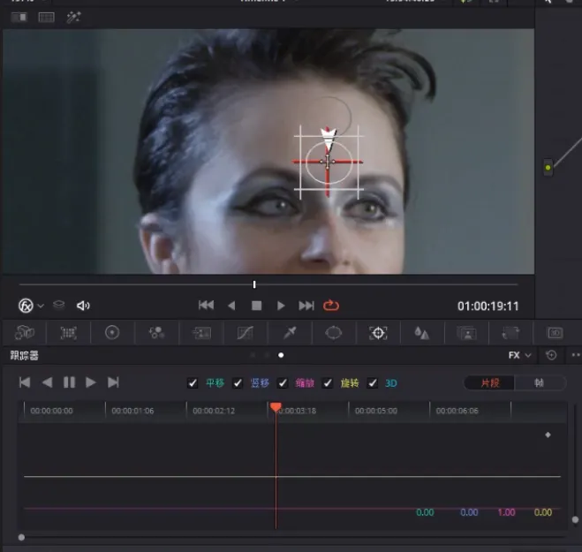Screen dimensions: 582x552
Task: Open the Camera Raw palette
Action: [25, 333]
